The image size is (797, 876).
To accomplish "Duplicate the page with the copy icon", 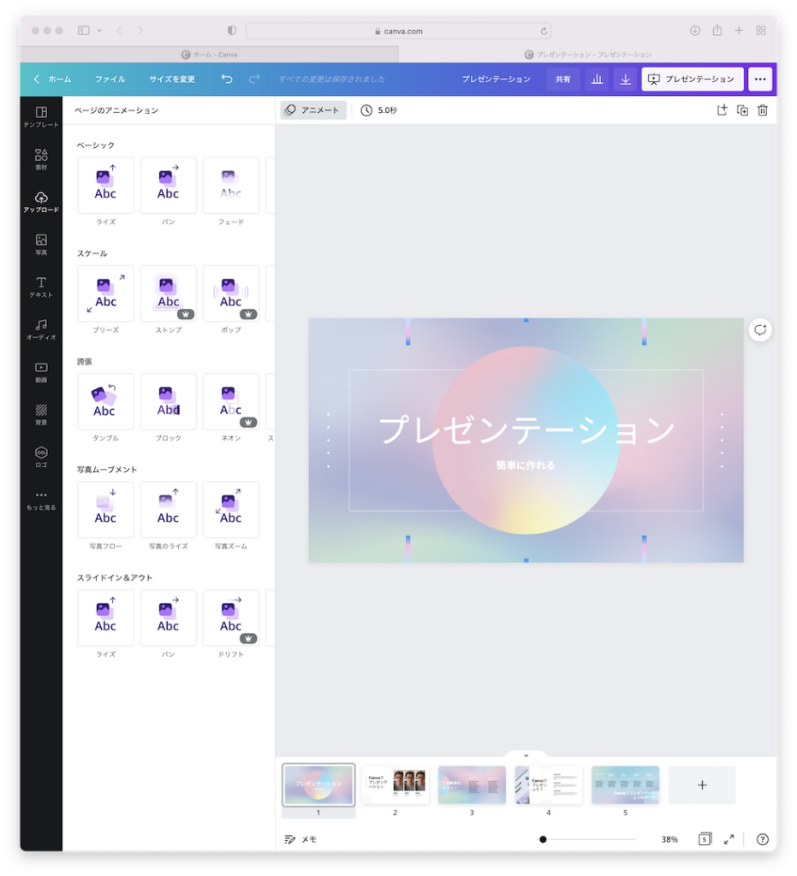I will tap(742, 109).
